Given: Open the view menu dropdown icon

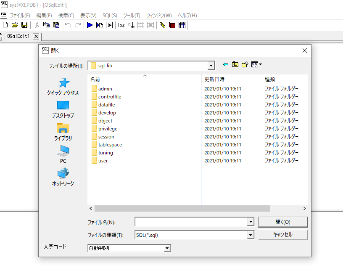Looking at the screenshot, I should pyautogui.click(x=256, y=64).
